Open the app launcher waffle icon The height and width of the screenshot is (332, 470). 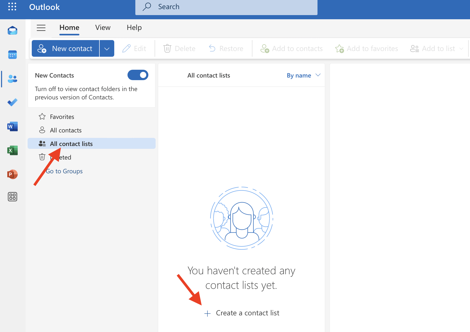(x=12, y=7)
